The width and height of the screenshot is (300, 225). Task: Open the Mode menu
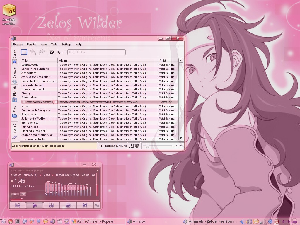pos(44,45)
